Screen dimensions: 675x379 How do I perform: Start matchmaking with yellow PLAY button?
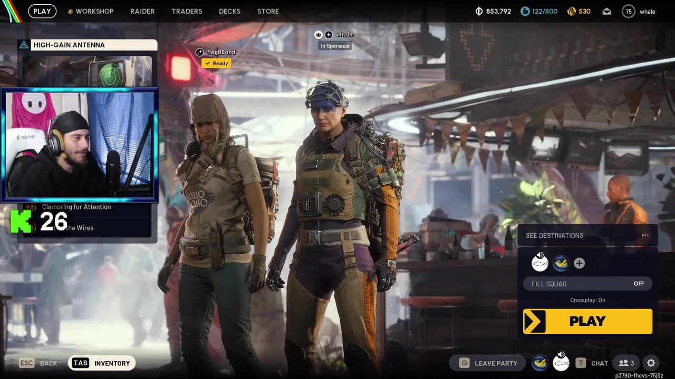pyautogui.click(x=587, y=321)
